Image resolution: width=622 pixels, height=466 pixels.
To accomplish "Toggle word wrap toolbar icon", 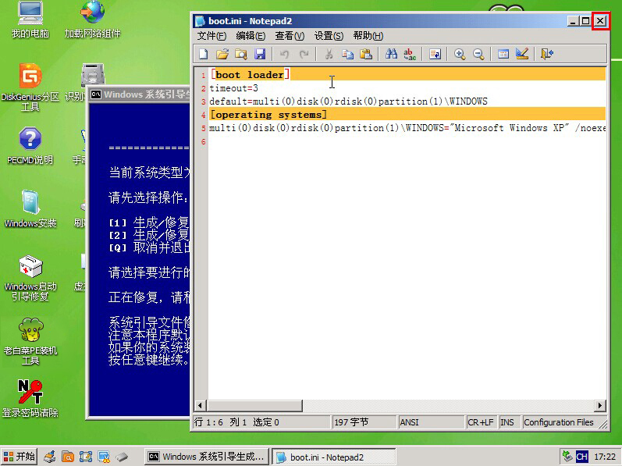I will (x=435, y=54).
